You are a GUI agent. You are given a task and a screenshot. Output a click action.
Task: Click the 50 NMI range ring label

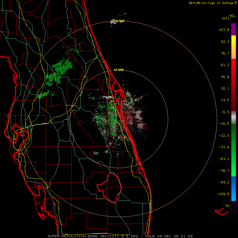coord(119,70)
